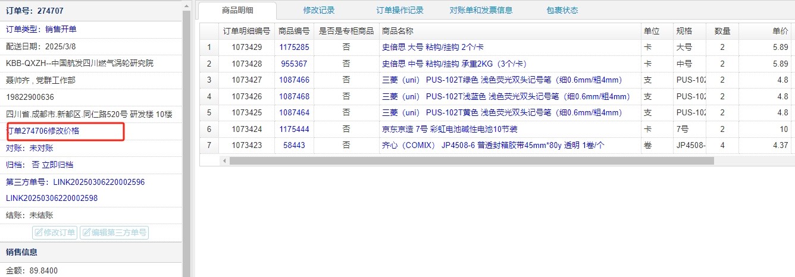795x277 pixels.
Task: Open product number 1175444 link
Action: point(294,129)
